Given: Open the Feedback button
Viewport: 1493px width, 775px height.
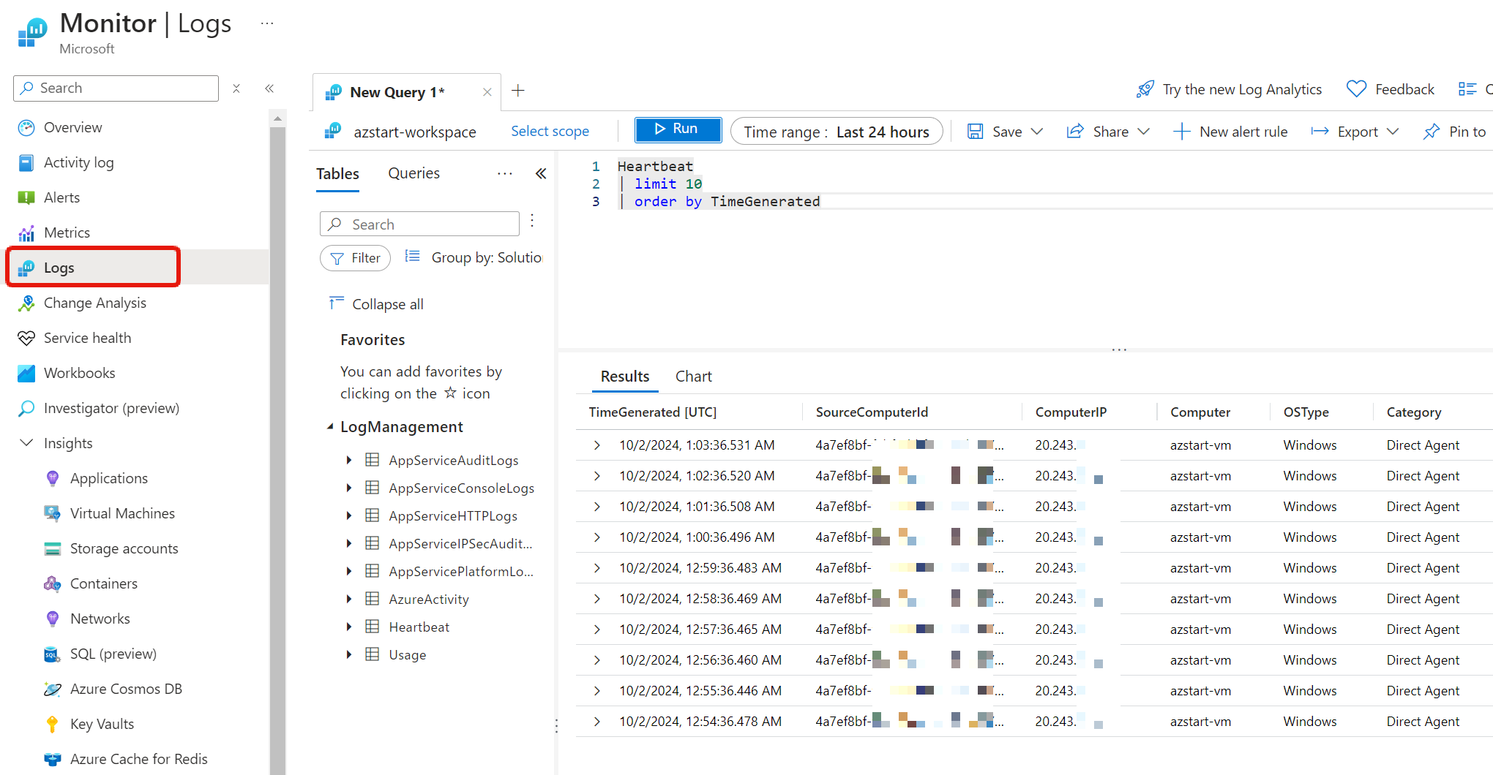Looking at the screenshot, I should 1391,89.
